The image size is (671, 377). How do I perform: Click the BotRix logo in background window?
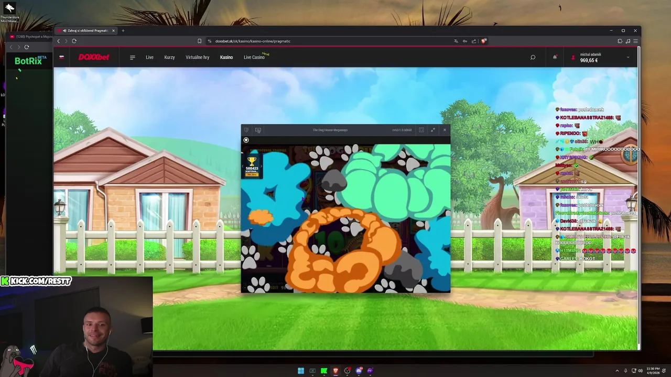pyautogui.click(x=30, y=61)
